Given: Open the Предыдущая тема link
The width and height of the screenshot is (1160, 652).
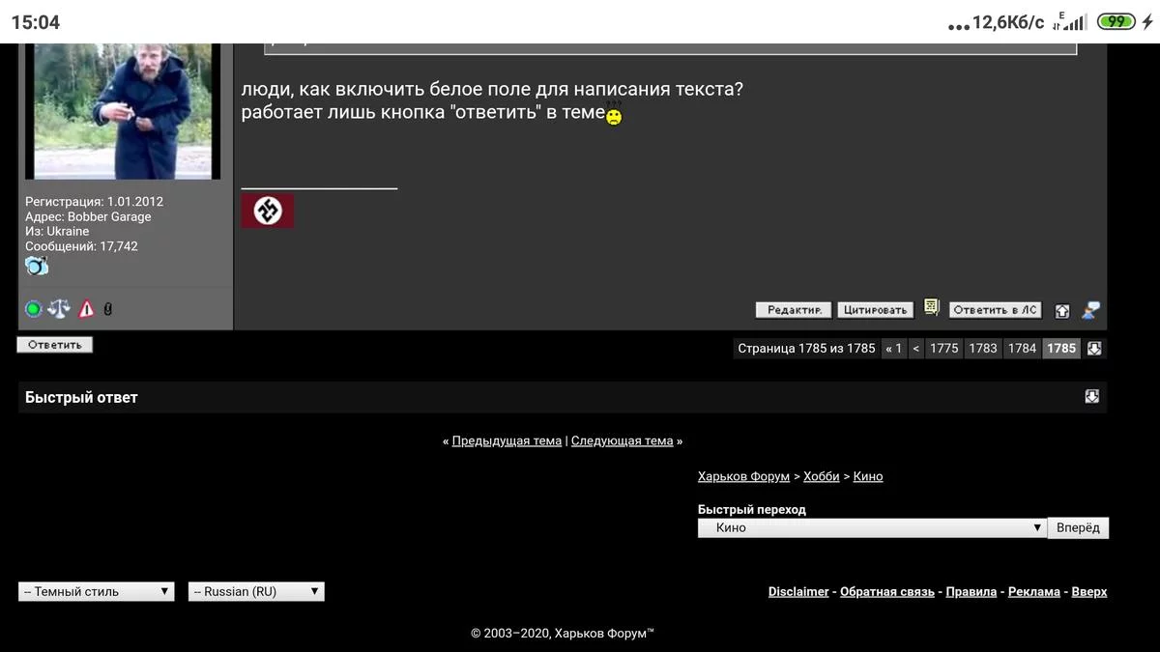Looking at the screenshot, I should [x=507, y=440].
